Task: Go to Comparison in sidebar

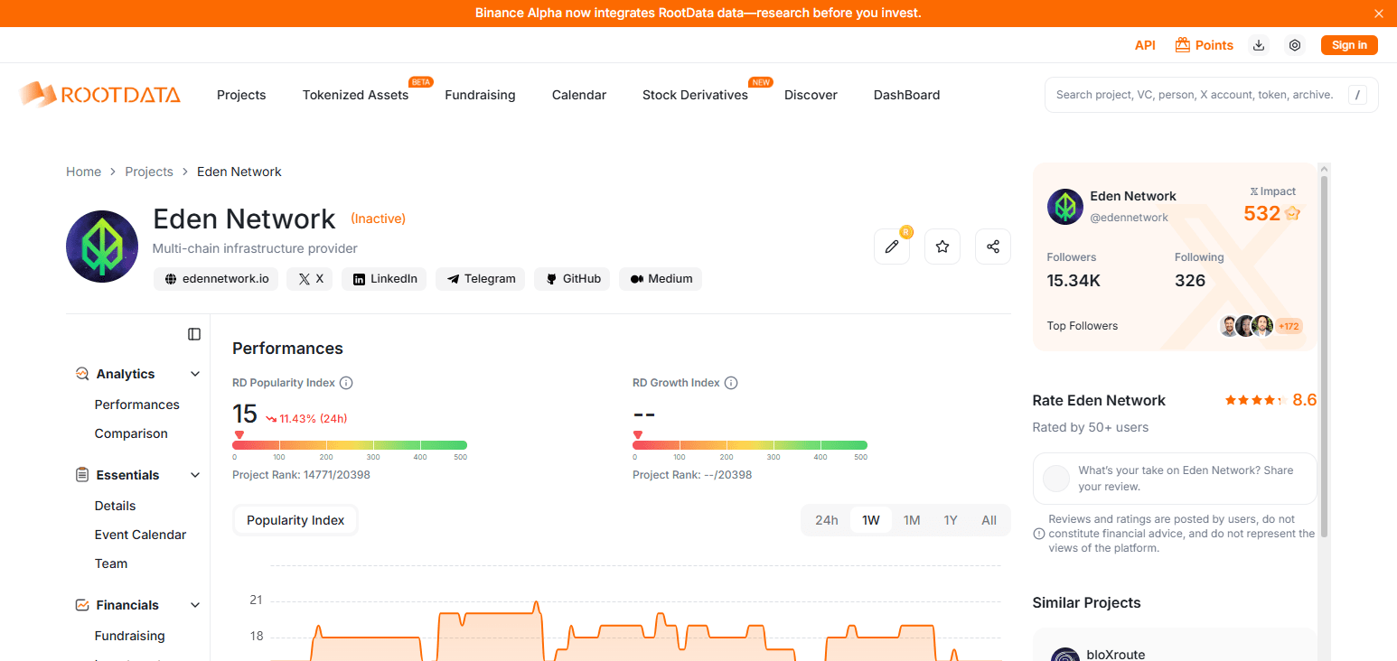Action: point(131,433)
